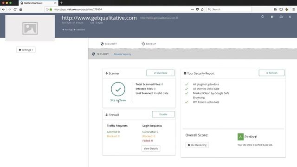The height and width of the screenshot is (167, 297).
Task: Open the getqualitative.com external link
Action: pyautogui.click(x=159, y=18)
